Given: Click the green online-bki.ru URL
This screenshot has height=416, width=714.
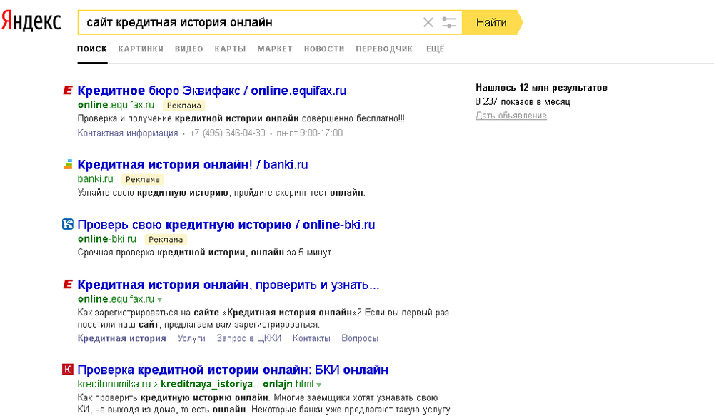Looking at the screenshot, I should coord(107,239).
